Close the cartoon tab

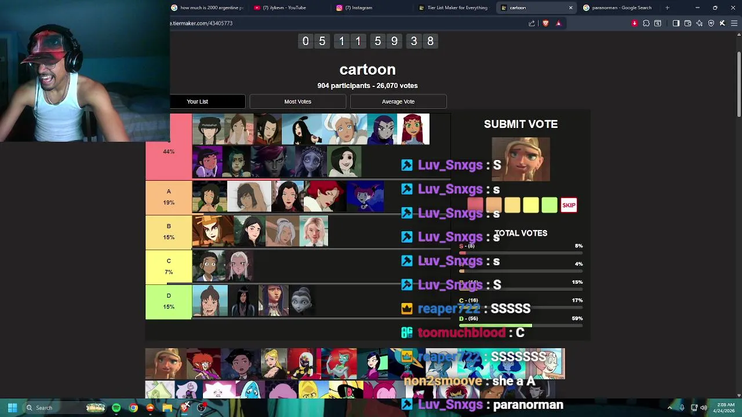pos(570,8)
